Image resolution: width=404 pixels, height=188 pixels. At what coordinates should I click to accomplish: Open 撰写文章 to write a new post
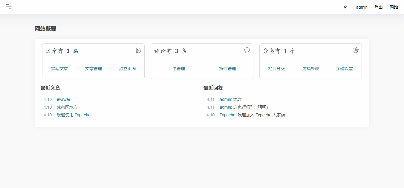(59, 69)
